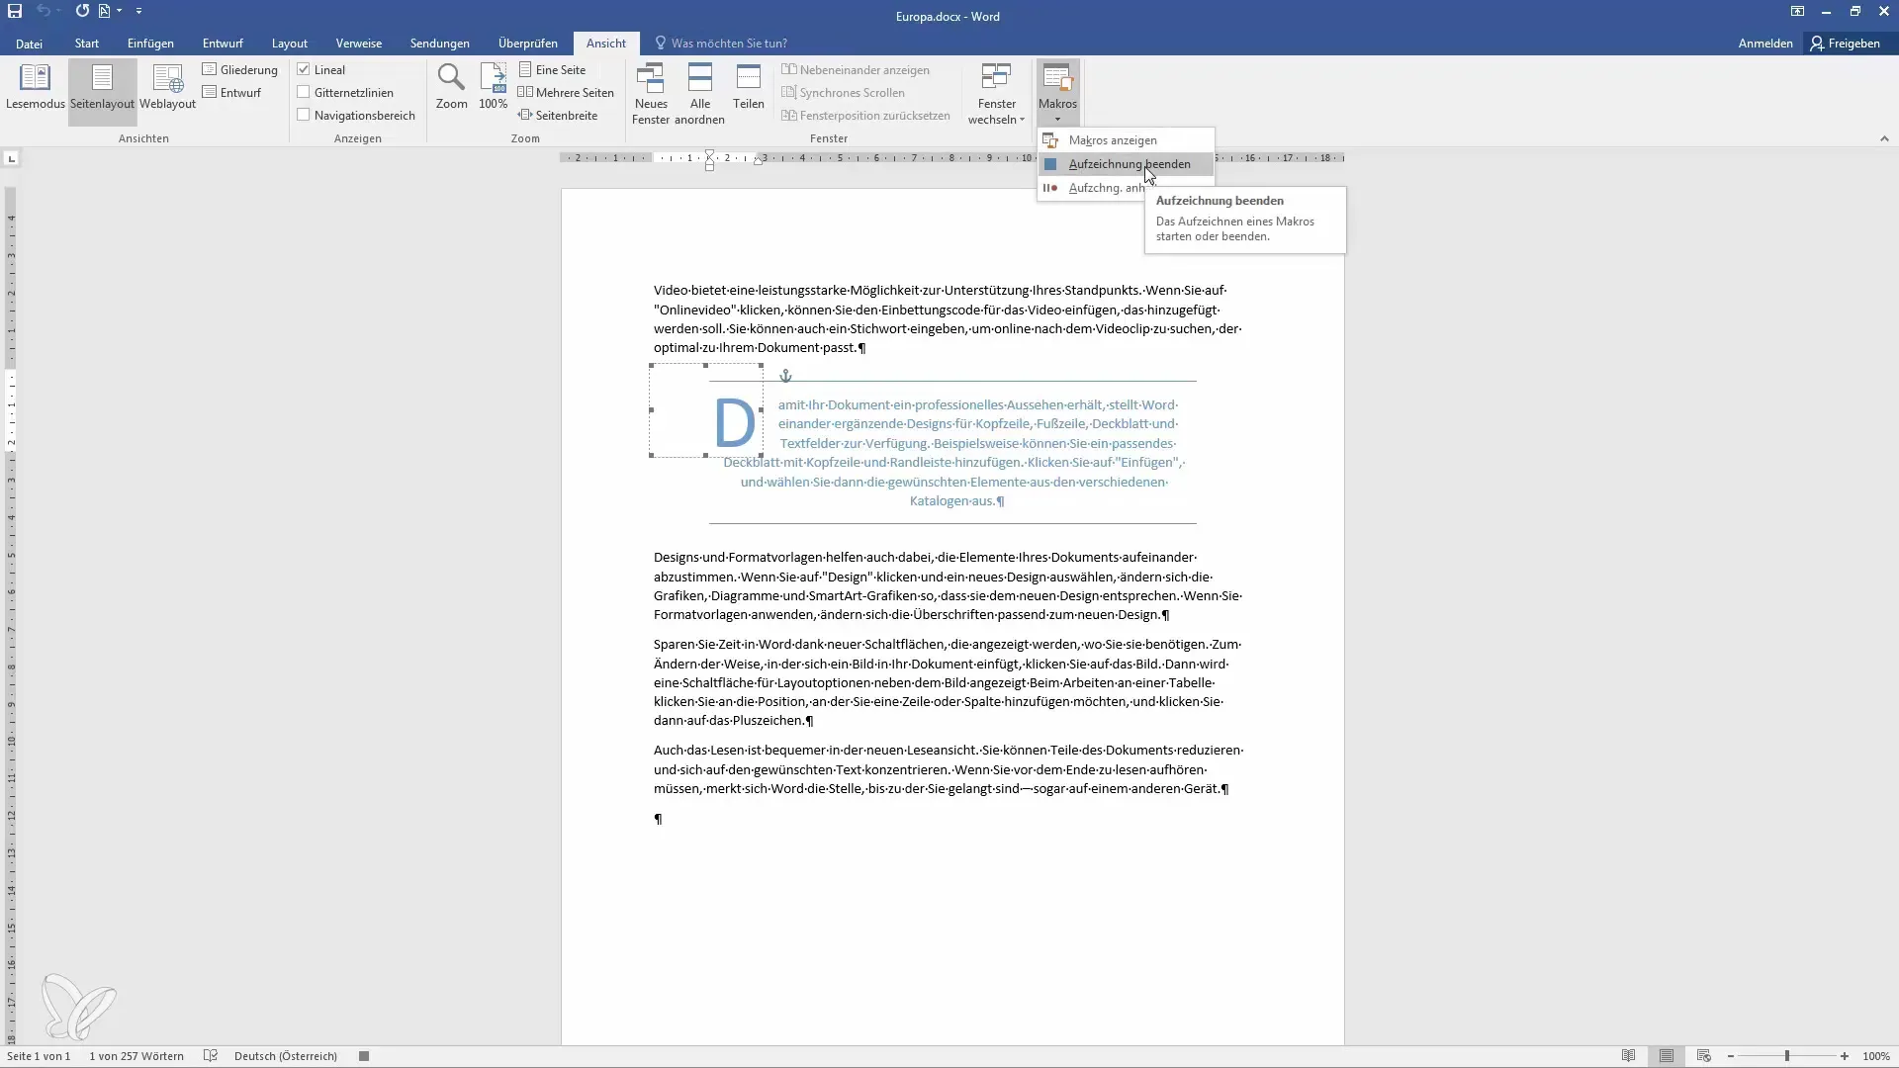Viewport: 1899px width, 1068px height.
Task: Click Anmelden to sign in
Action: click(1764, 44)
